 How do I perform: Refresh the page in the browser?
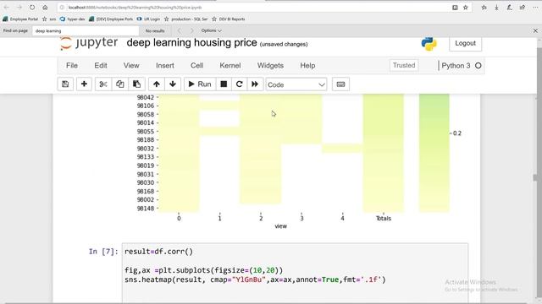coord(32,8)
